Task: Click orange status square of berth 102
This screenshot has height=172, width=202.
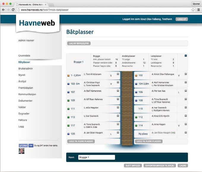Action: pyautogui.click(x=136, y=75)
